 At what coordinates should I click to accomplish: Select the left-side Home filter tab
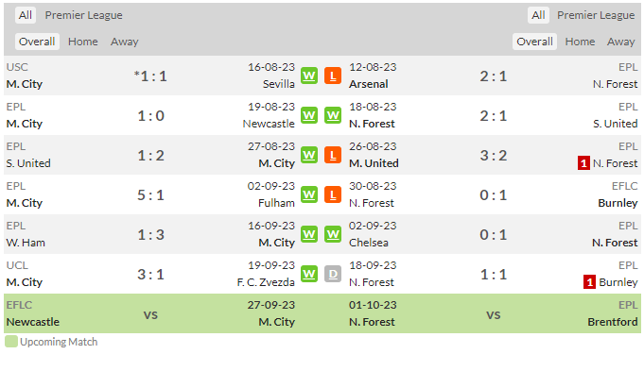click(83, 42)
